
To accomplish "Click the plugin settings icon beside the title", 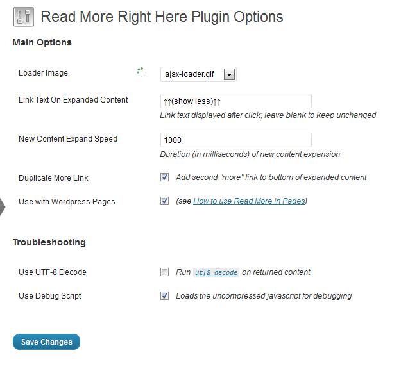I will [23, 17].
